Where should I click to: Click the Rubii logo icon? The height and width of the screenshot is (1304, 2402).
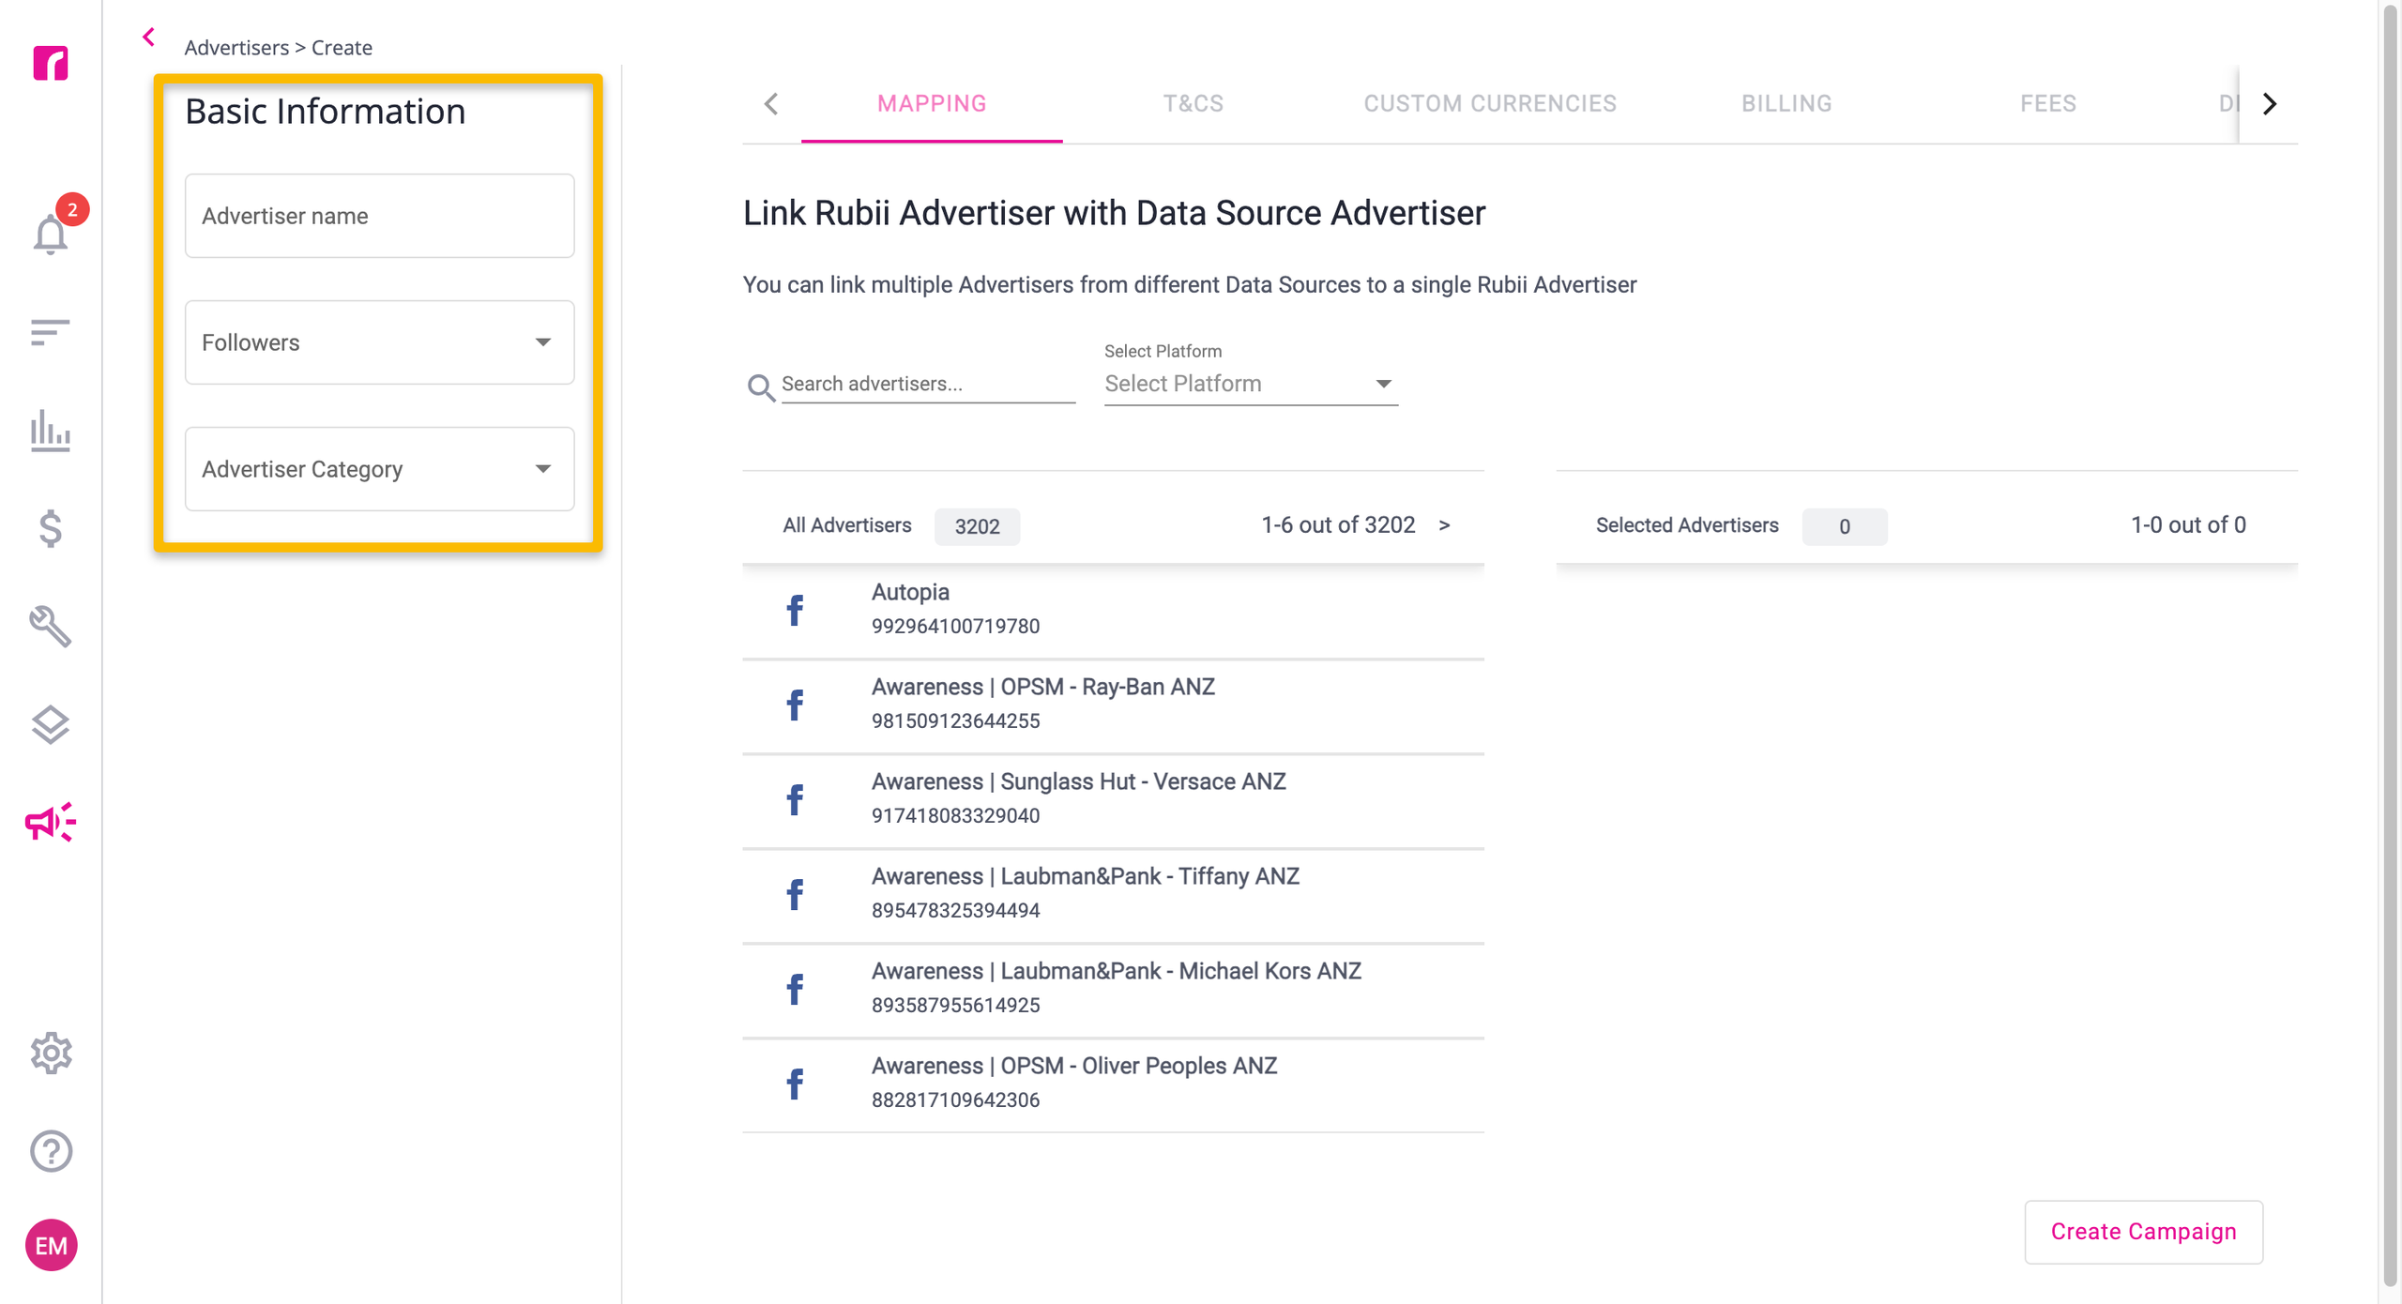pos(51,63)
